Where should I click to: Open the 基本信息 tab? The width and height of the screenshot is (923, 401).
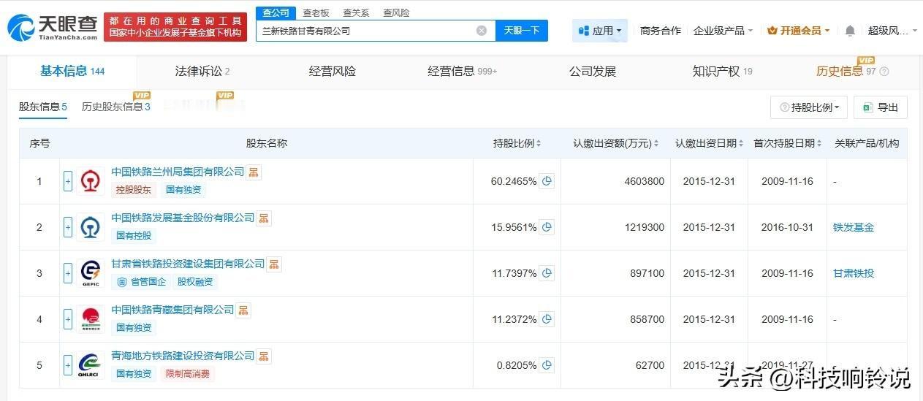[x=72, y=71]
